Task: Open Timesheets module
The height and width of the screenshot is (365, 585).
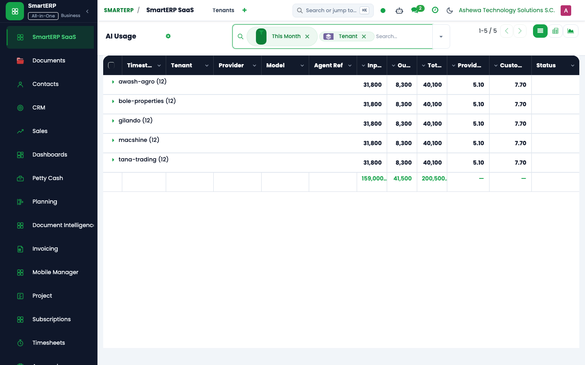Action: point(50,343)
